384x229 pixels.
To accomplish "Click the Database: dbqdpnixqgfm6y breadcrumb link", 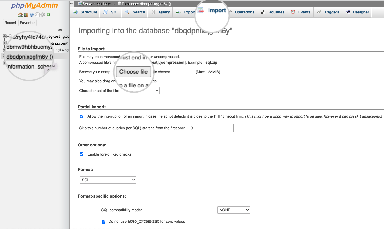I will click(146, 4).
